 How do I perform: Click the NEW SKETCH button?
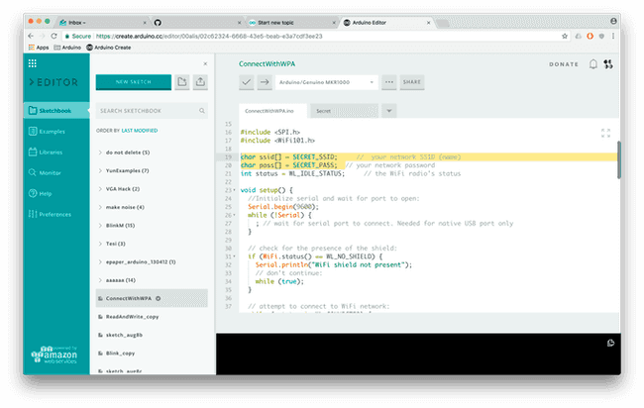(133, 82)
